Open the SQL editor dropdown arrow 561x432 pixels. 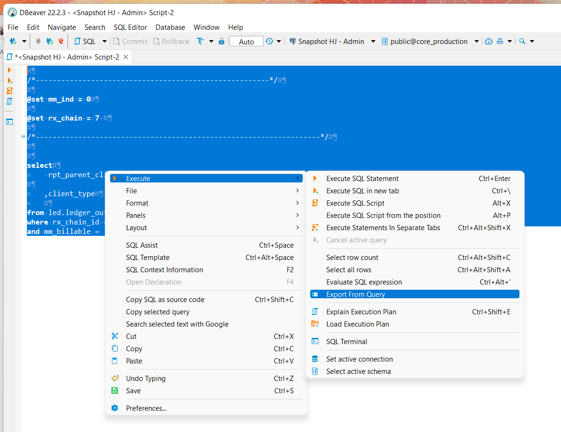tap(105, 41)
